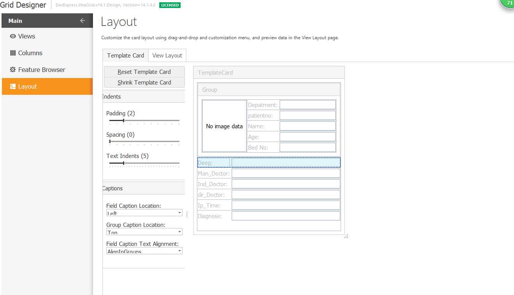Adjust the Text Indents slider
514x295 pixels.
(x=144, y=163)
